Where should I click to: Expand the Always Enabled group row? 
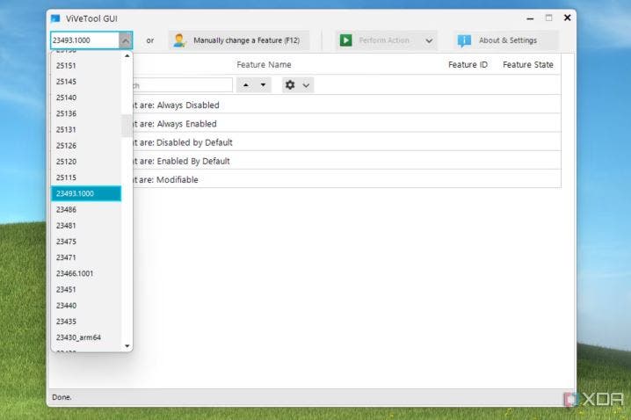tap(346, 124)
